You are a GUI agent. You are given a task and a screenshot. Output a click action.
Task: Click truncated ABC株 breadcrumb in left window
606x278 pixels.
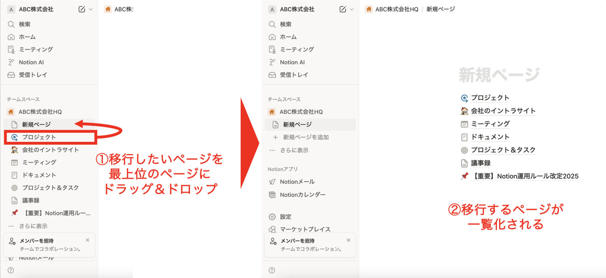(119, 9)
